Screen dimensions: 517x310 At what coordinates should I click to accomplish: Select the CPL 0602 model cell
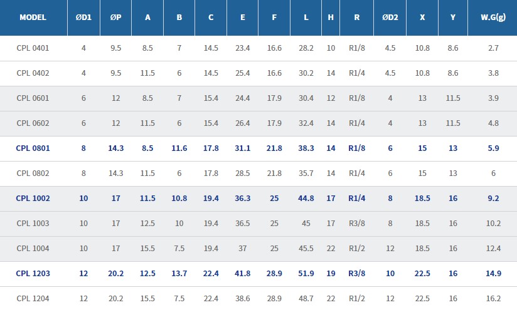coord(33,123)
